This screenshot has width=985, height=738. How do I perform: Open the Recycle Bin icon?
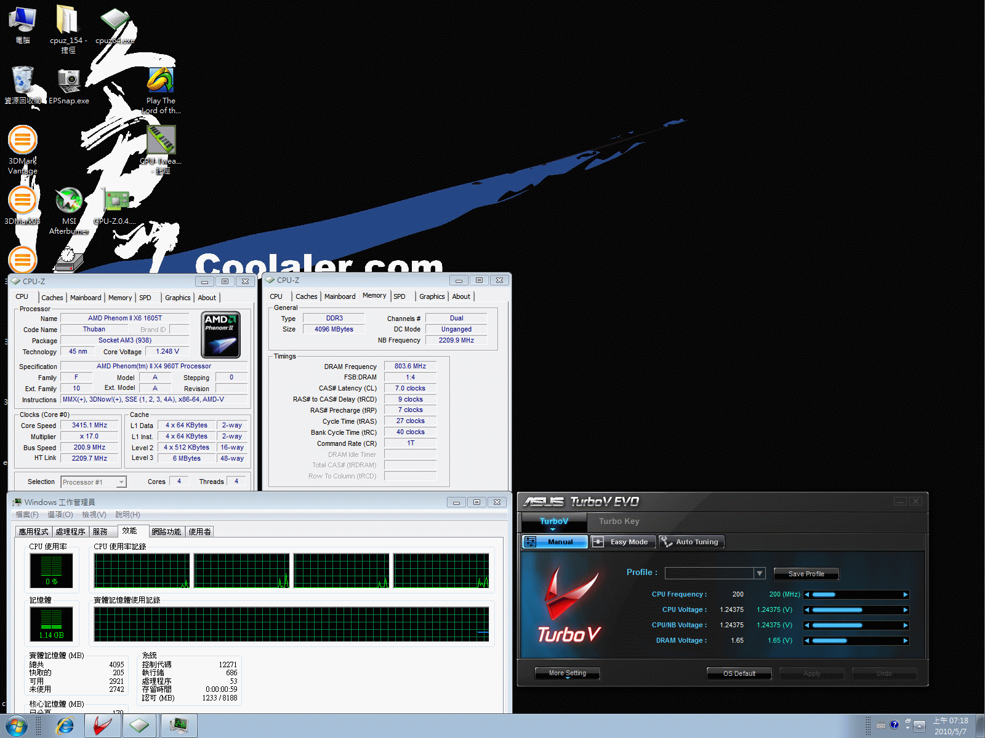23,85
